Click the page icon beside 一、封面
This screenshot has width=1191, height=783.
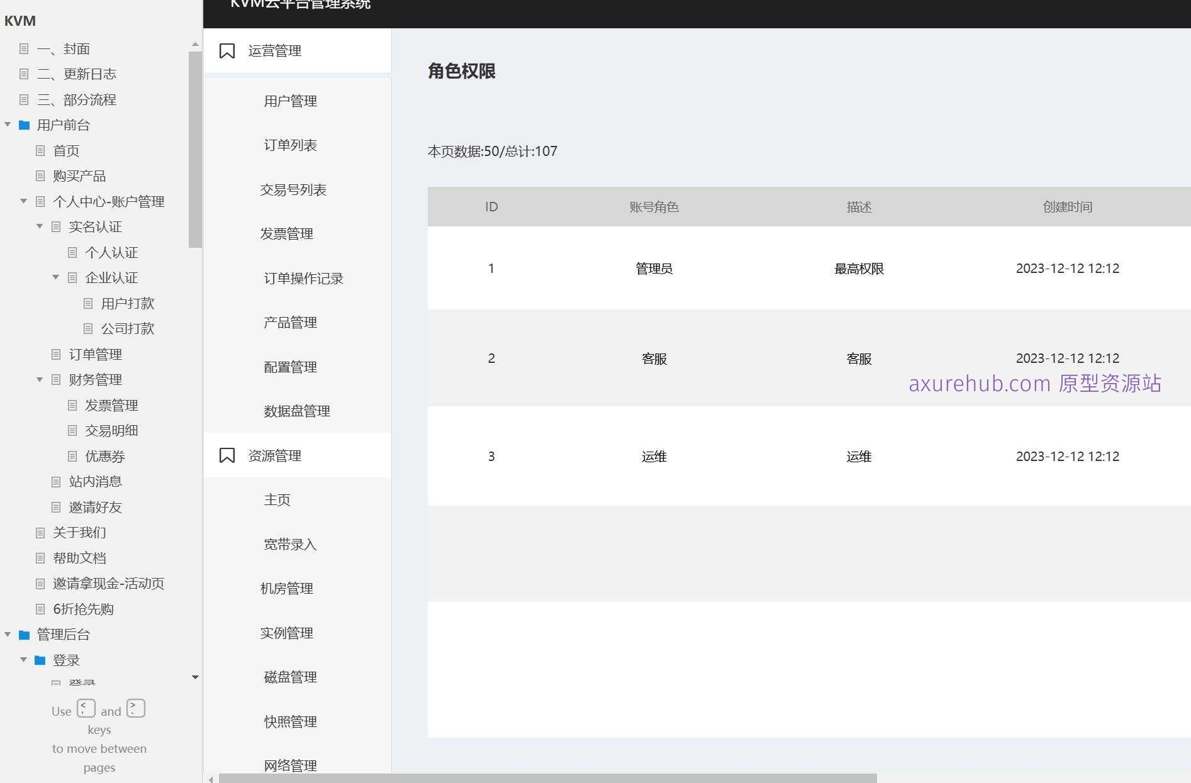pyautogui.click(x=25, y=48)
